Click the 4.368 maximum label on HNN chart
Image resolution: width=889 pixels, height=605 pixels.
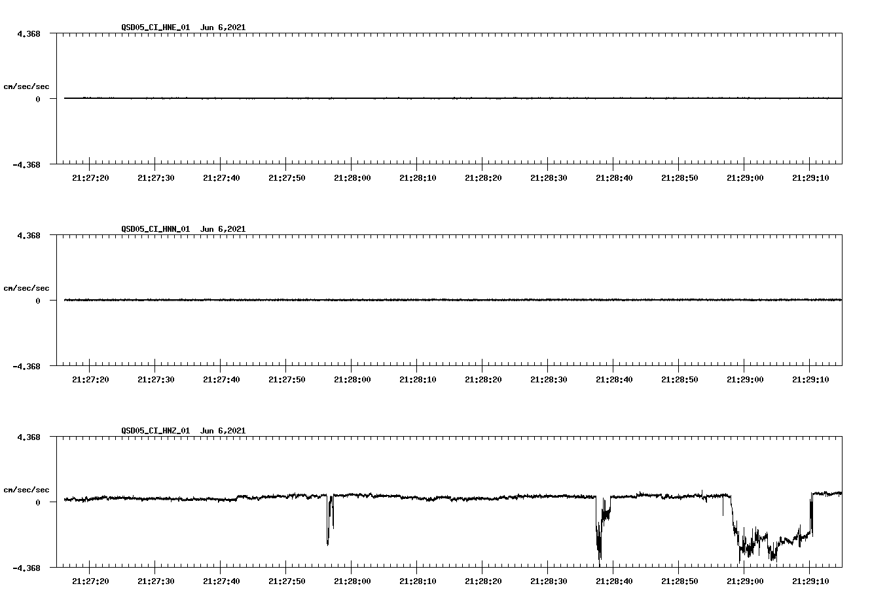[28, 235]
